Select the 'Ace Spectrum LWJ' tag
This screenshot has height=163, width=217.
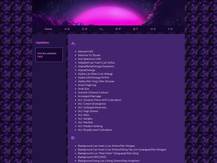(89, 59)
